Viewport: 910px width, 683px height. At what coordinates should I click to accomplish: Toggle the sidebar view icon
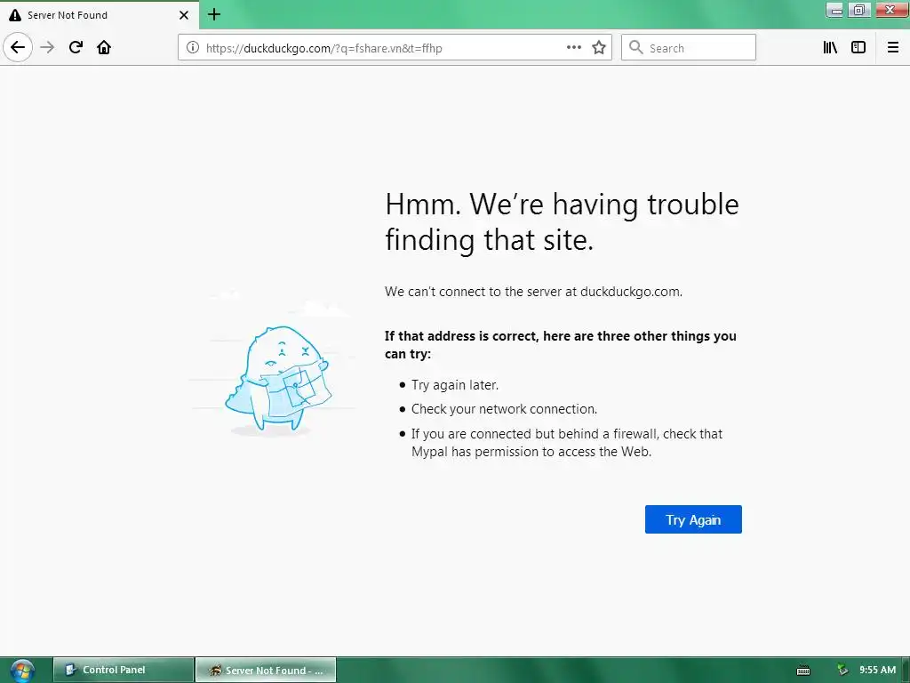[858, 48]
